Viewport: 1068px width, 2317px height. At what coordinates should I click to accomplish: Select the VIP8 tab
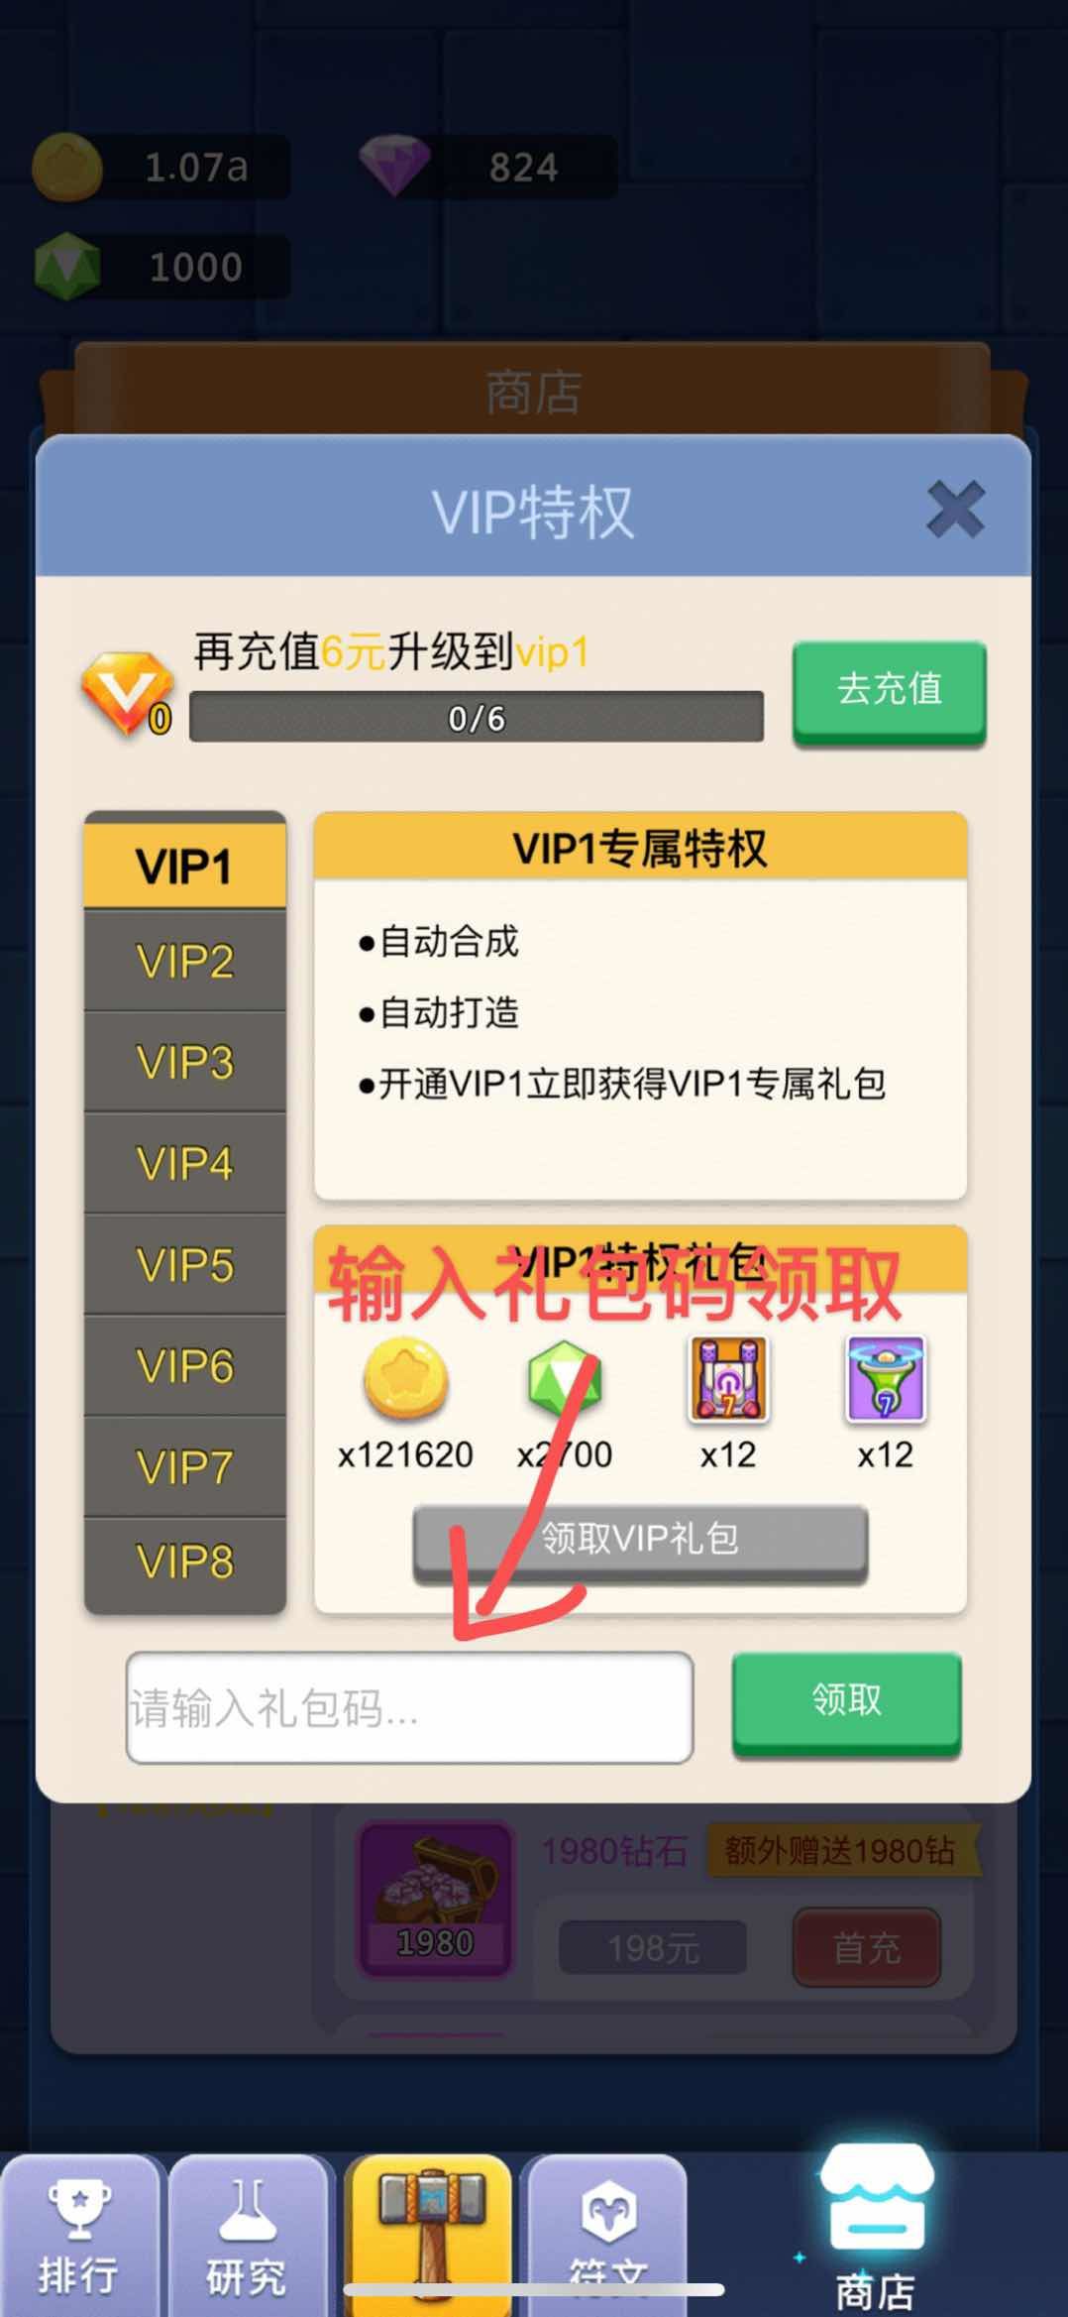(185, 1563)
